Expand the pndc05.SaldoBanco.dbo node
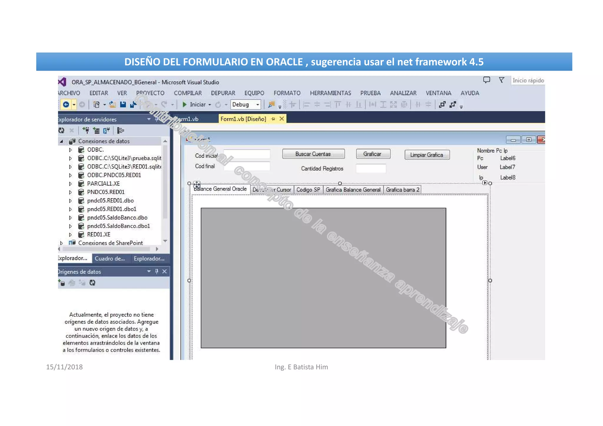Viewport: 603px width, 426px height. pyautogui.click(x=70, y=218)
